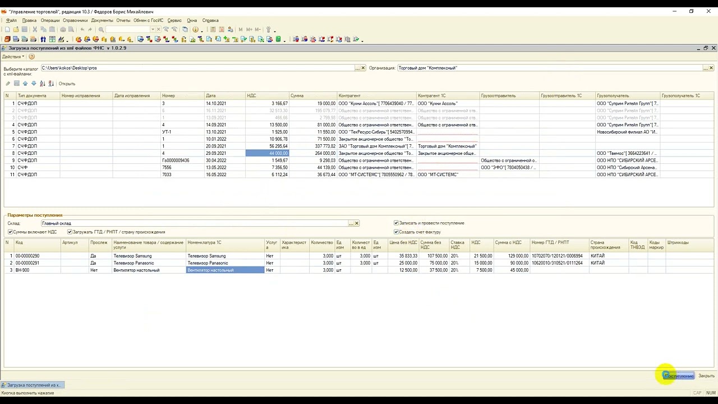
Task: Open the Файл menu
Action: (x=11, y=21)
